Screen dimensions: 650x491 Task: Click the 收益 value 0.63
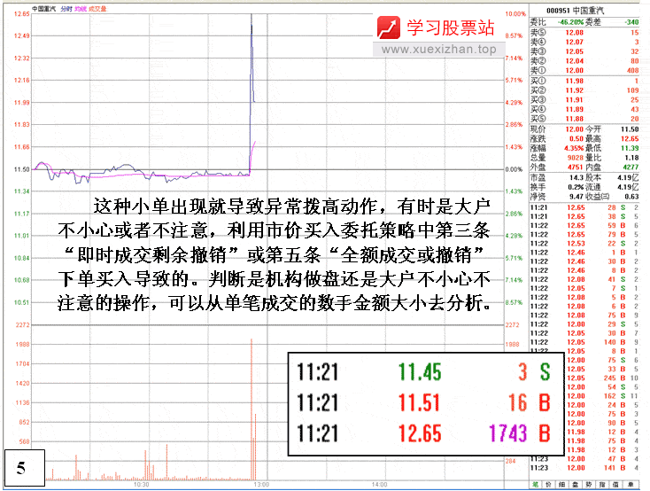click(x=631, y=197)
